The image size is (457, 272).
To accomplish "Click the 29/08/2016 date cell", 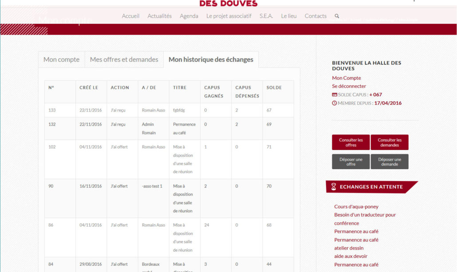I will [91, 264].
